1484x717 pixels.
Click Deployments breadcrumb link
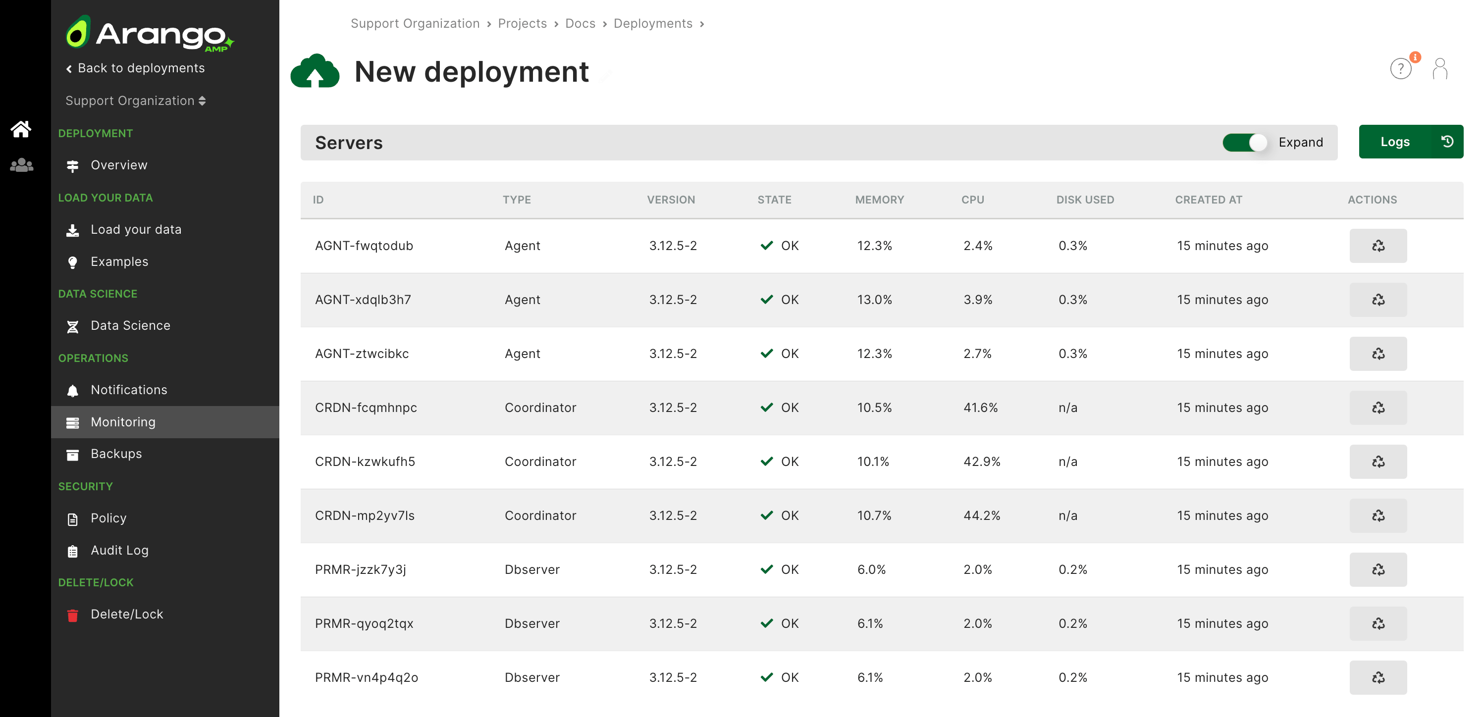coord(653,24)
